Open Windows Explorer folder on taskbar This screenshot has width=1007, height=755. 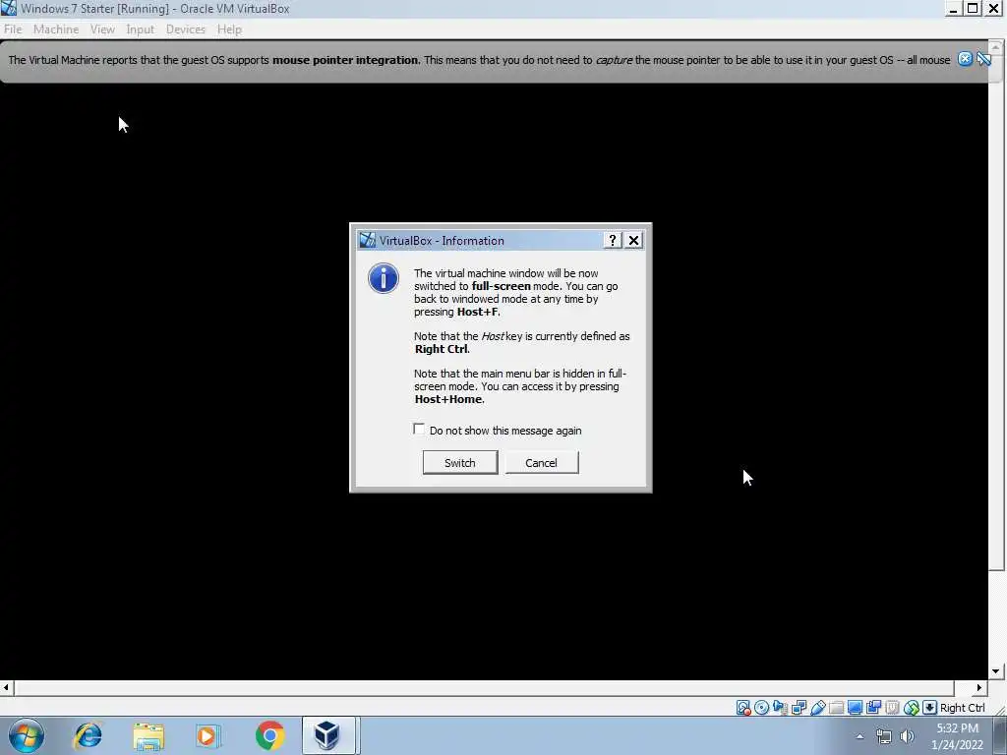[x=148, y=735]
